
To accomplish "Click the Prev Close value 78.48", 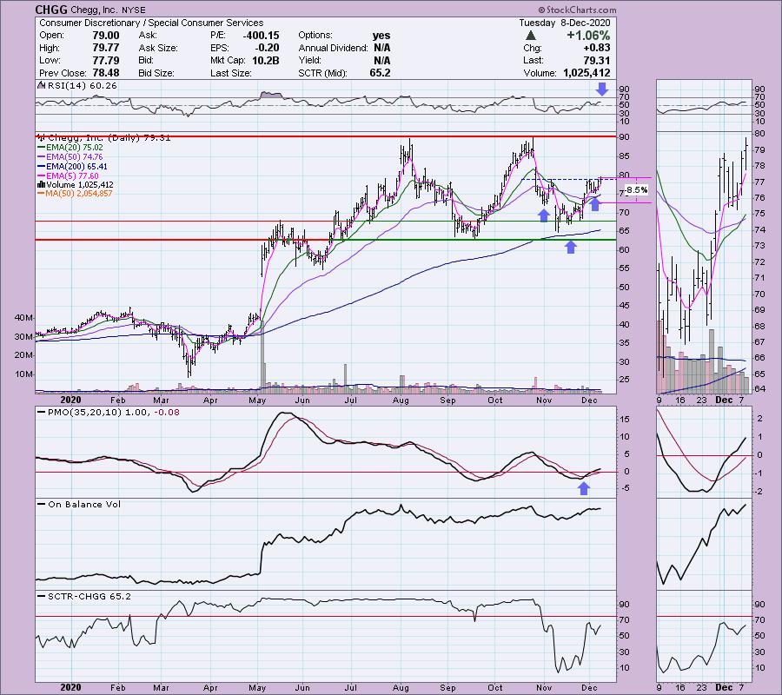I will (x=106, y=73).
